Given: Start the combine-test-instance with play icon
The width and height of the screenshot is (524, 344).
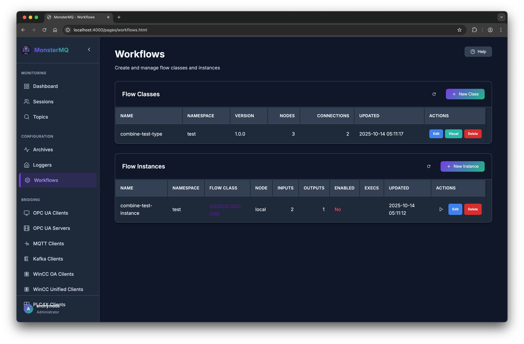Looking at the screenshot, I should click(x=441, y=209).
